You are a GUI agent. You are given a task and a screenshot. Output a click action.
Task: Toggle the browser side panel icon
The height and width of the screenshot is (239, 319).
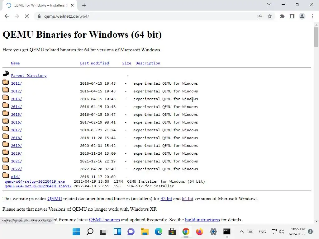292,16
